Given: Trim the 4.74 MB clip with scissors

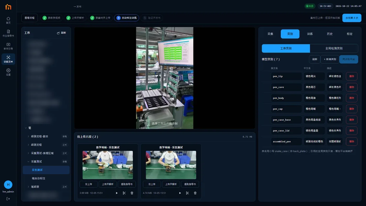Looking at the screenshot, I should (x=187, y=193).
